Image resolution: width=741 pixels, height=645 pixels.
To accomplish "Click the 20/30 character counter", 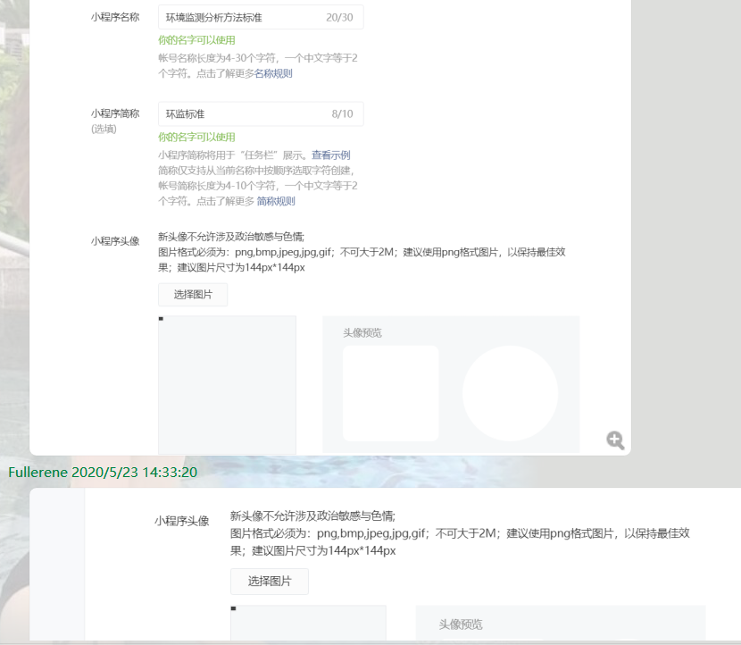I will click(x=339, y=18).
